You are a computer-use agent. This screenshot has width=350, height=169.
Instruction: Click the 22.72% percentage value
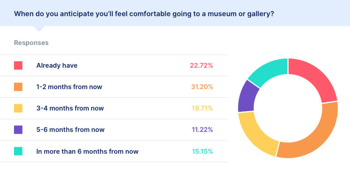(x=201, y=66)
